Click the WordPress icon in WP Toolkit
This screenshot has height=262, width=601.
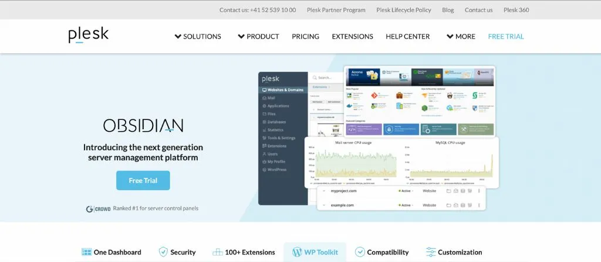pyautogui.click(x=296, y=252)
